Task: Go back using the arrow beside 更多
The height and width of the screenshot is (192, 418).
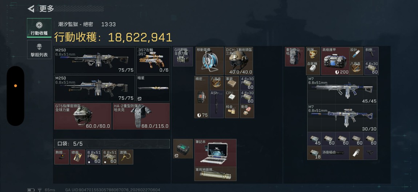Action: [31, 9]
